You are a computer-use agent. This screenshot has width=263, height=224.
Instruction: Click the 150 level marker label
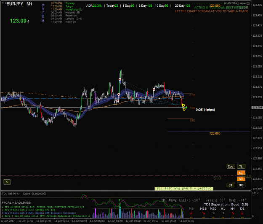(x=192, y=95)
